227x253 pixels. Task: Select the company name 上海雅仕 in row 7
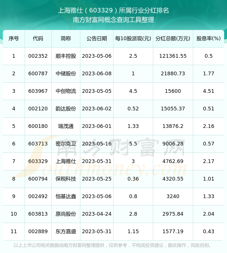pyautogui.click(x=66, y=161)
